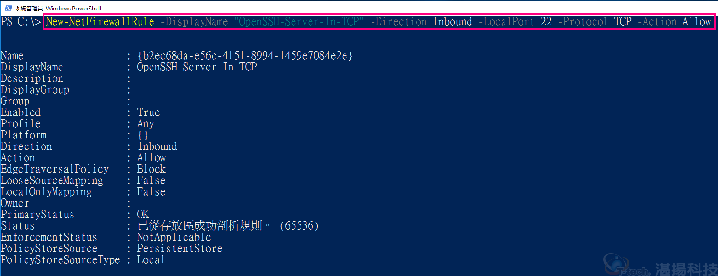Click the rule GUID in the Name row

245,56
